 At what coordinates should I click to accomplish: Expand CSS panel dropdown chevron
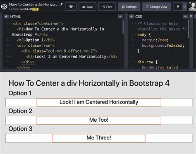(185, 17)
